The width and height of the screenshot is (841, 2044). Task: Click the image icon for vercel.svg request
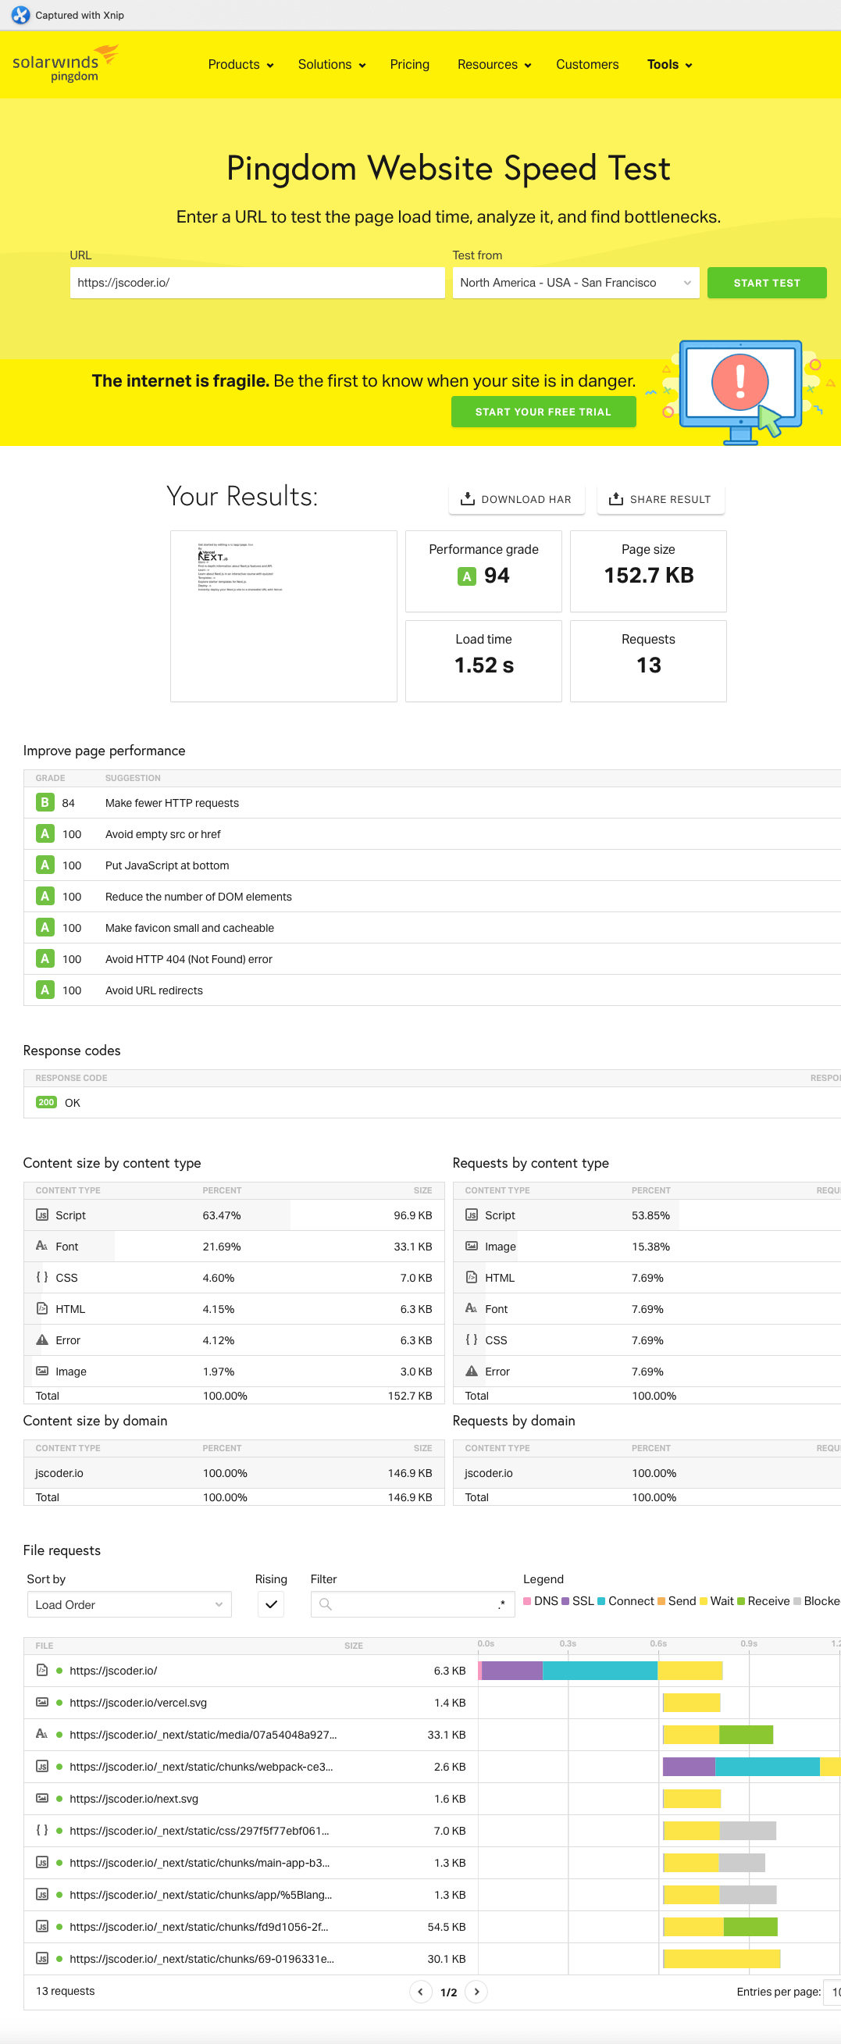coord(42,1702)
